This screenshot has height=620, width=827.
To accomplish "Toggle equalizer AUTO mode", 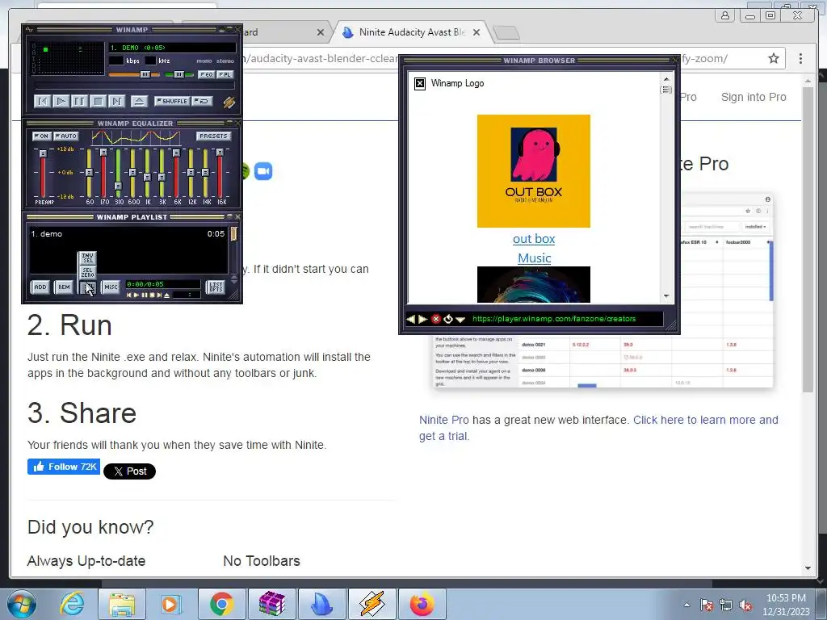I will [66, 136].
